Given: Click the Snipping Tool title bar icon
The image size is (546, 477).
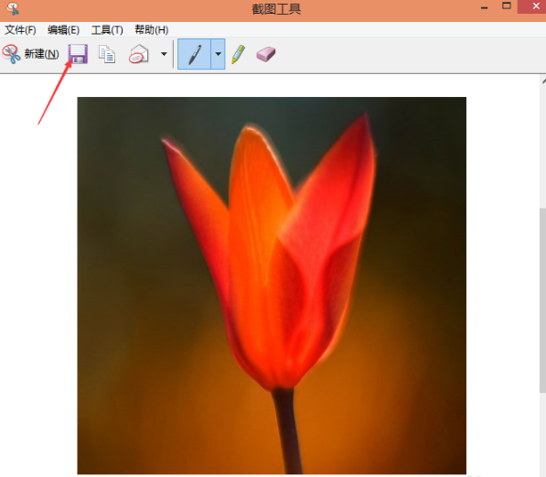Looking at the screenshot, I should coord(13,9).
